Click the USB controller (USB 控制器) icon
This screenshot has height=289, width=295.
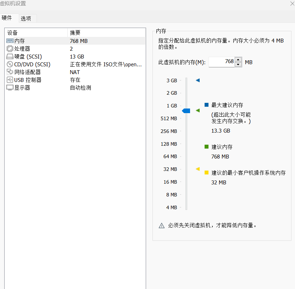click(10, 80)
